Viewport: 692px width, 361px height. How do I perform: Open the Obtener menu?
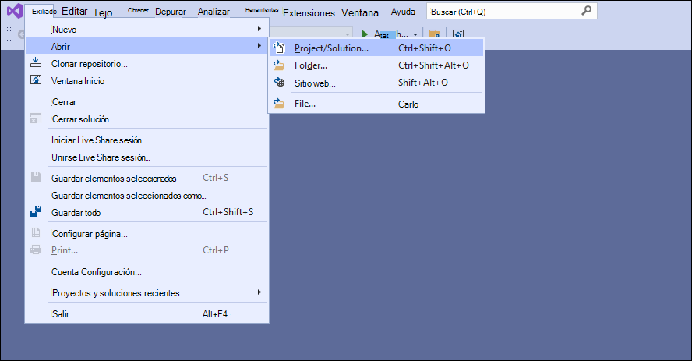[138, 11]
